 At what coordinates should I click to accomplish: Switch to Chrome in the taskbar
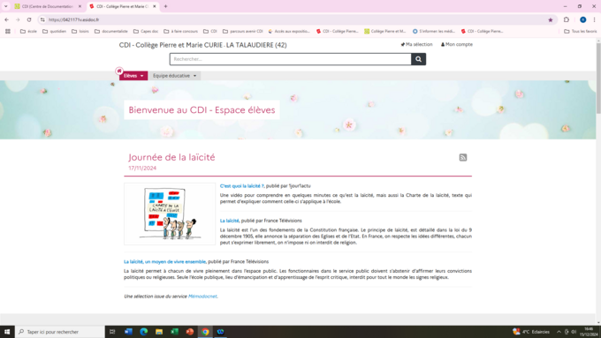205,332
